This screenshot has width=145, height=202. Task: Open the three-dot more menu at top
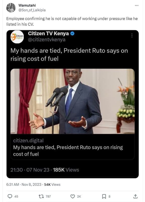point(137,6)
